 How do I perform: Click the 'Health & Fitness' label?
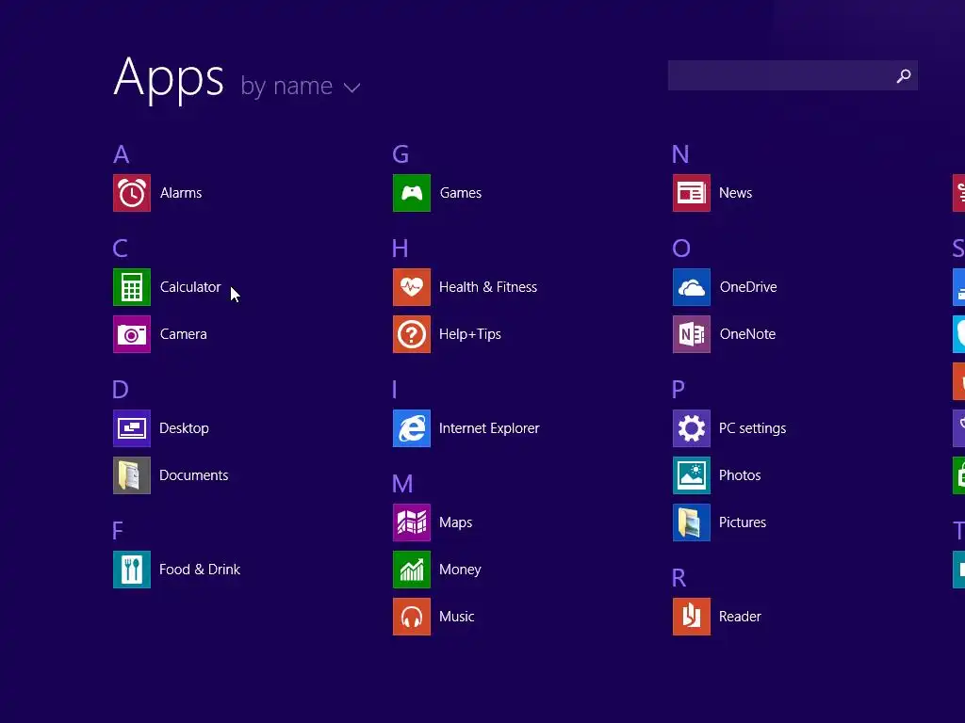488,287
